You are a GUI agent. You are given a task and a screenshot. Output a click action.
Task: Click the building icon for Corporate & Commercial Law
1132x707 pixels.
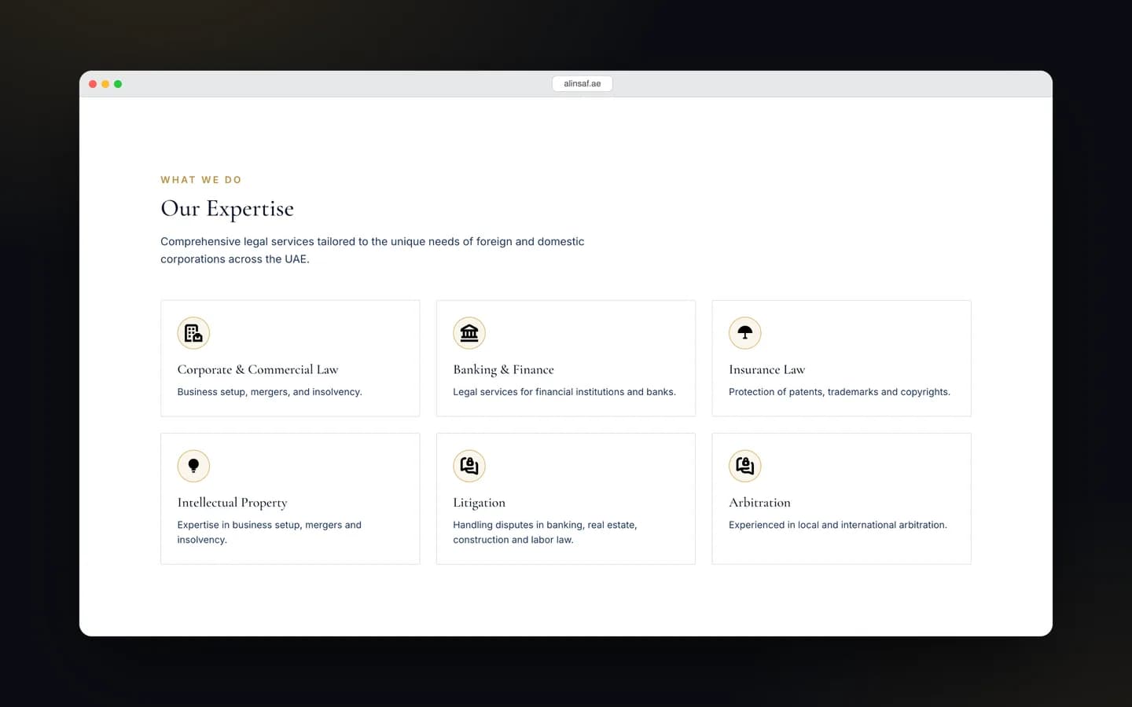[193, 333]
